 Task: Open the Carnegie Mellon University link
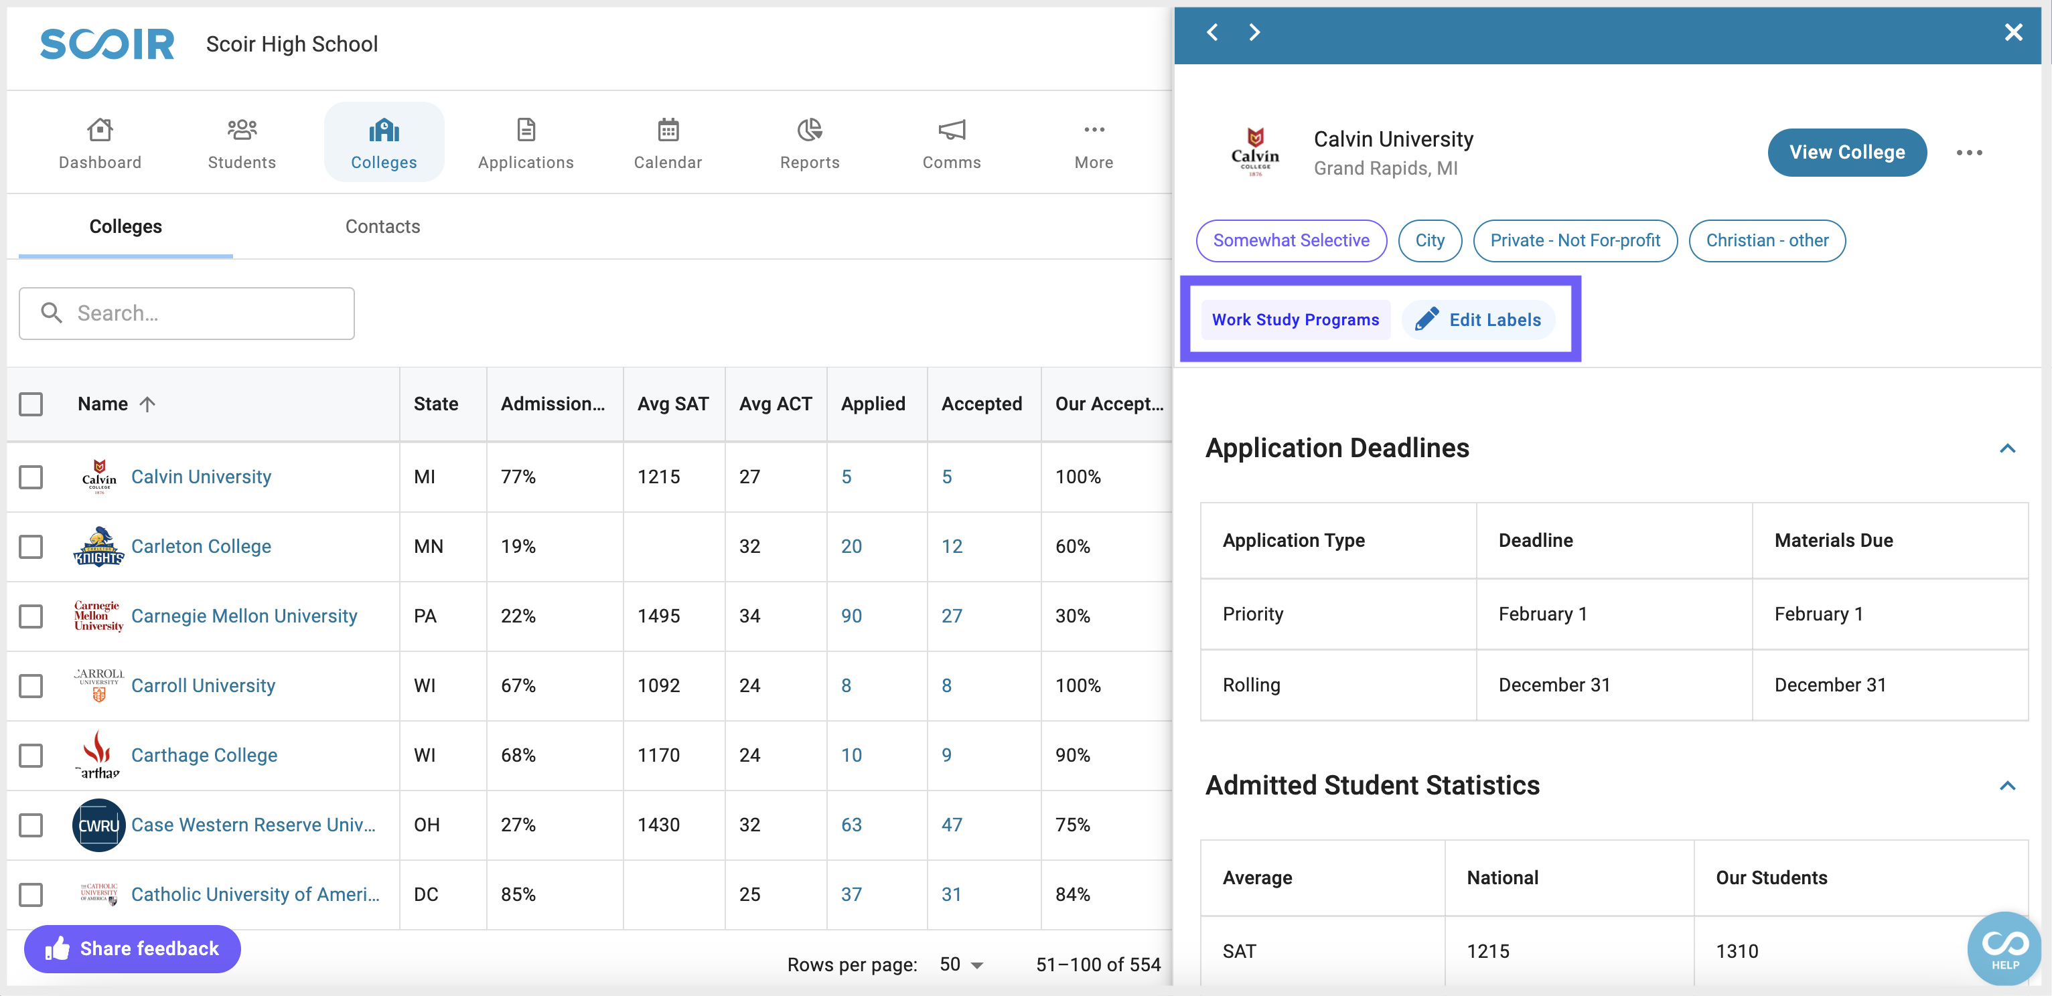[x=244, y=615]
